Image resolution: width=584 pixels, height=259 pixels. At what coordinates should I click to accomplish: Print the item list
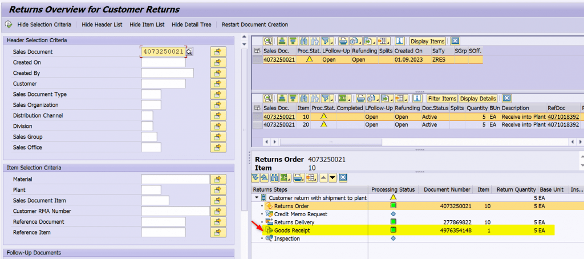pyautogui.click(x=360, y=98)
